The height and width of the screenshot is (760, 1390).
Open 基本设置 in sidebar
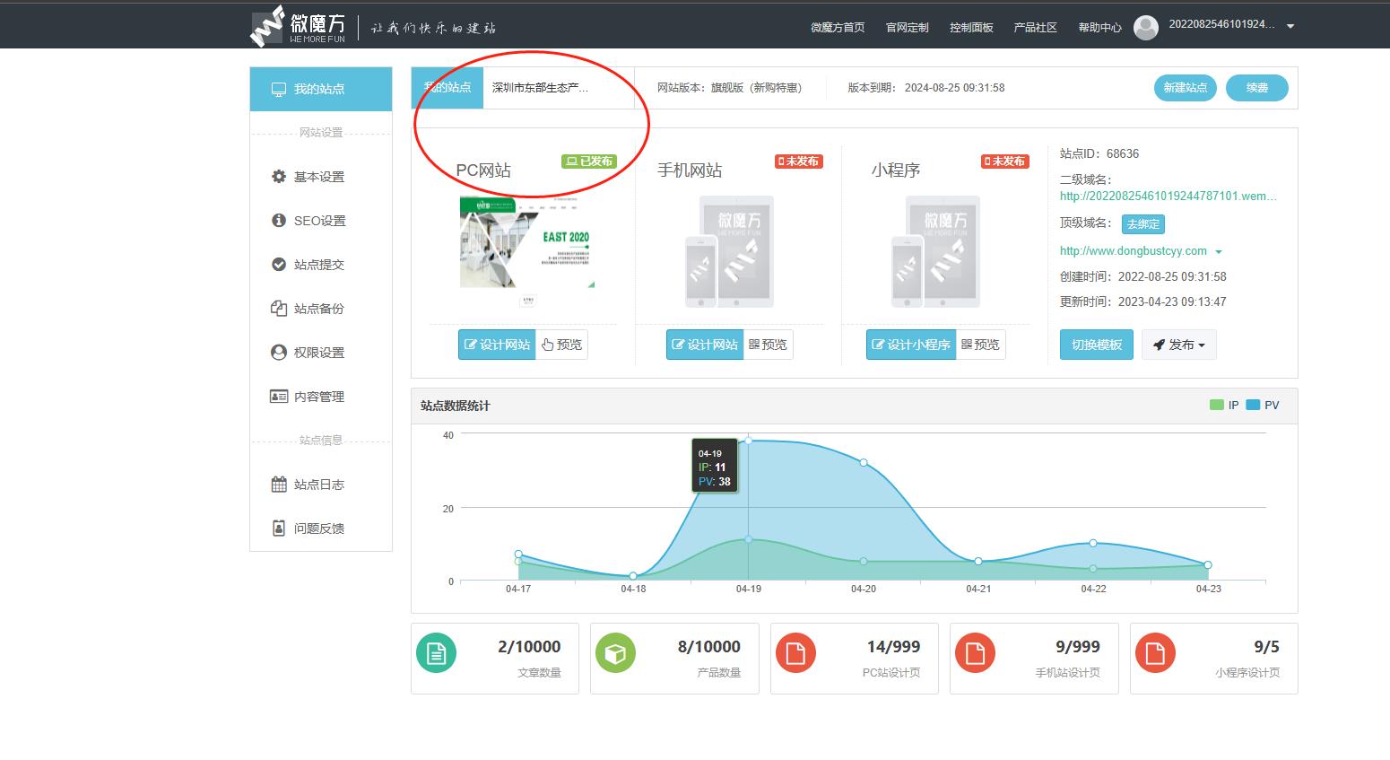[321, 177]
